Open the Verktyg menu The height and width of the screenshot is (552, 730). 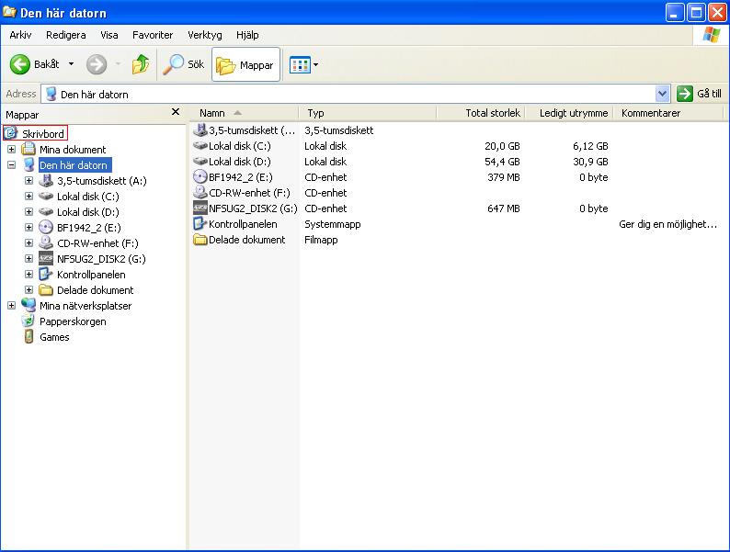(x=204, y=35)
